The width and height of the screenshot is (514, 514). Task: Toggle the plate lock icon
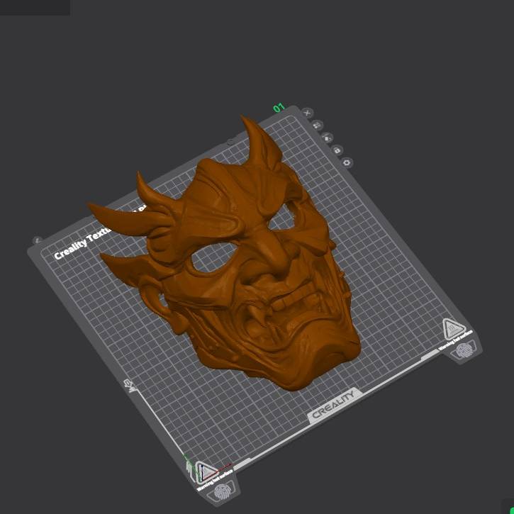coord(337,150)
